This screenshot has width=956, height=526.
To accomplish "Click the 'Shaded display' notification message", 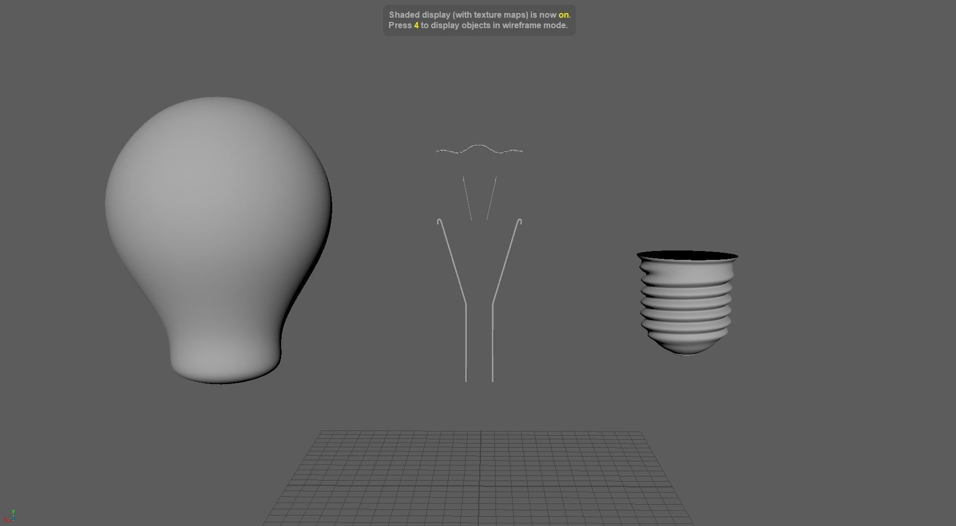I will (480, 15).
